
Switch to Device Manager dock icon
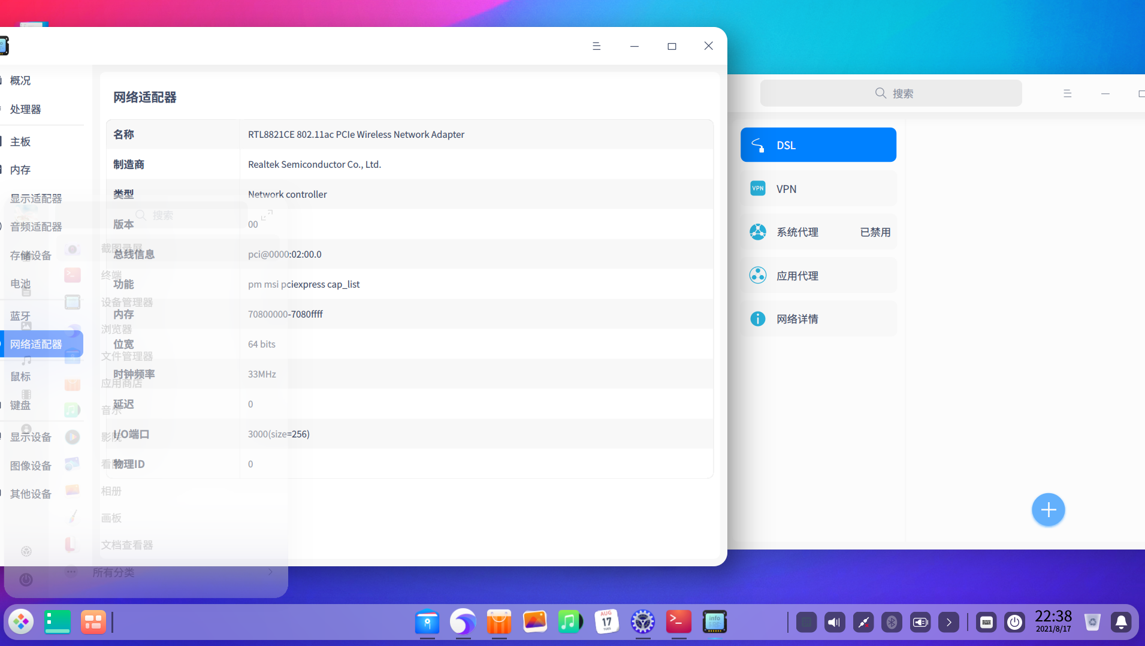point(715,622)
